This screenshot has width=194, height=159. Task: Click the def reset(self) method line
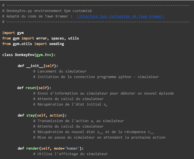(x=34, y=88)
